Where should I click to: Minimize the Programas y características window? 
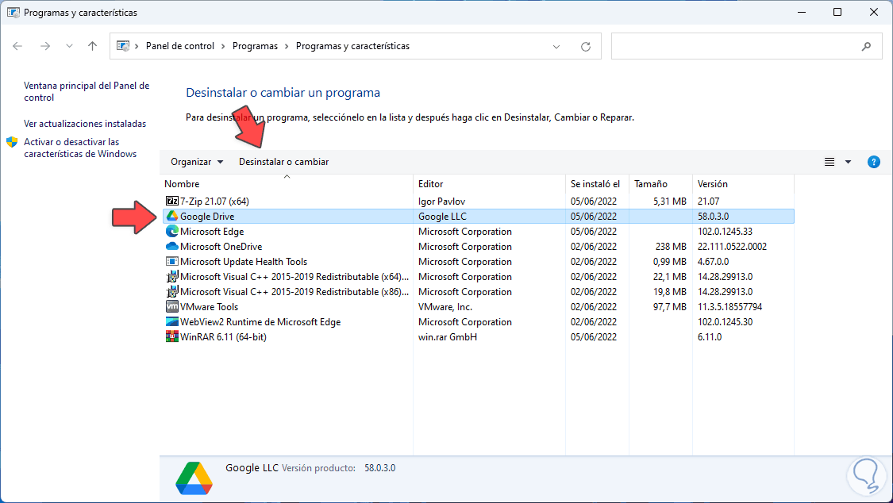pyautogui.click(x=801, y=12)
